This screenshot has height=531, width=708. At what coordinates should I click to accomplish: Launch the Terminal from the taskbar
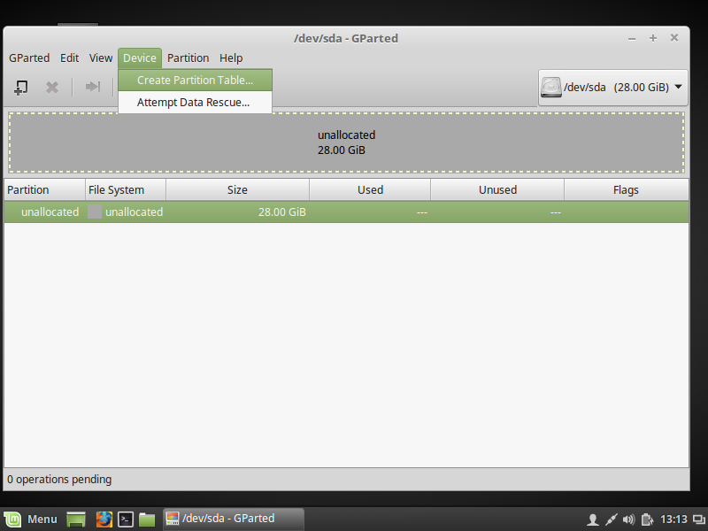126,519
